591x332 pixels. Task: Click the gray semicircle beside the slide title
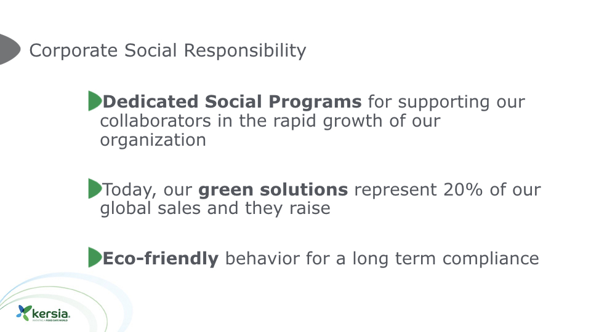(x=9, y=49)
